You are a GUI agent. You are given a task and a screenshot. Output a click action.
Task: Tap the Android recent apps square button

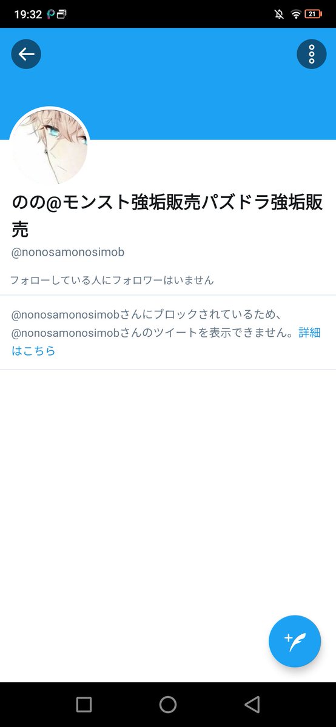pyautogui.click(x=84, y=704)
